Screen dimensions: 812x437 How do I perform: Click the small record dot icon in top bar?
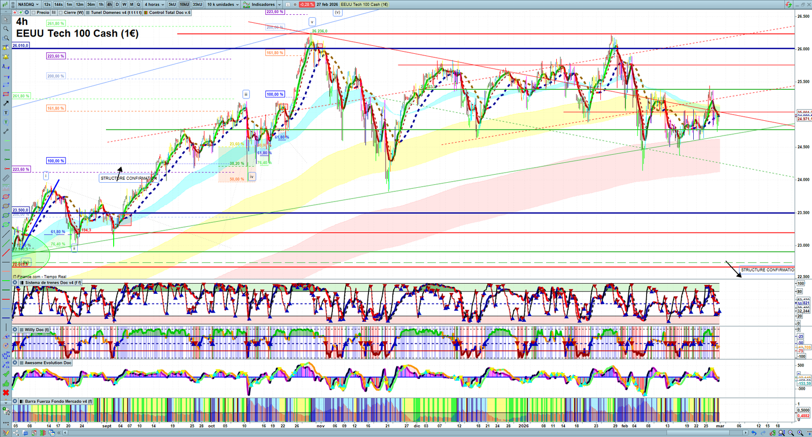pos(295,5)
